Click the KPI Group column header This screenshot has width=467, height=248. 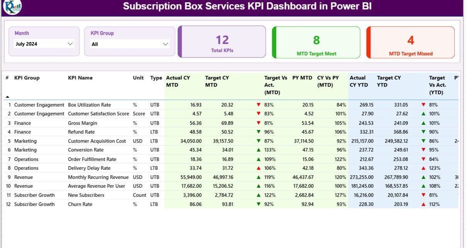tap(27, 78)
